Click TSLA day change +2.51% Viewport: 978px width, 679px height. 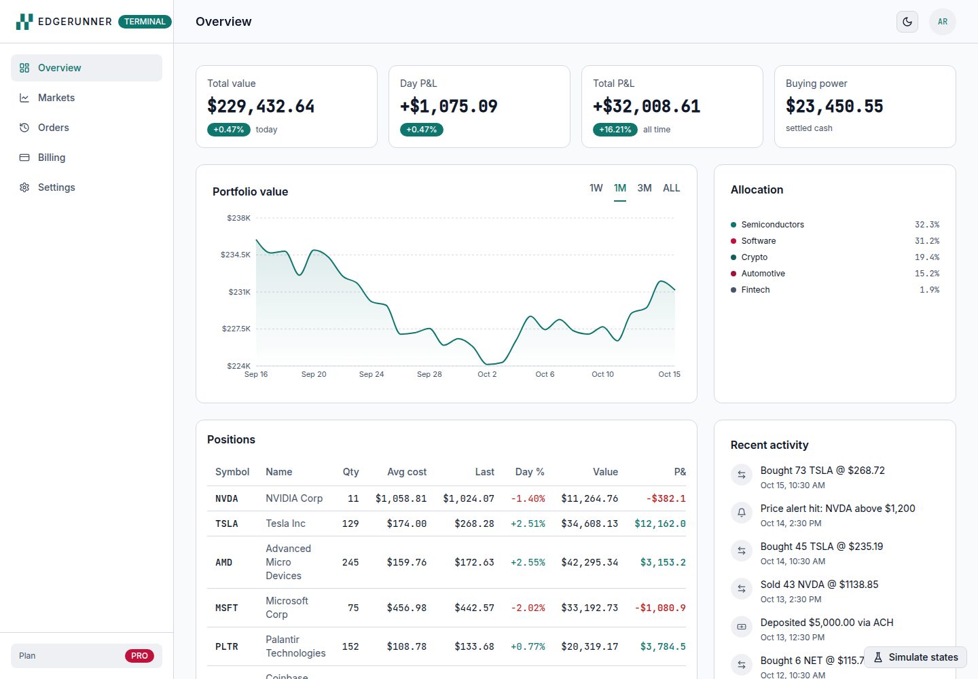click(528, 524)
